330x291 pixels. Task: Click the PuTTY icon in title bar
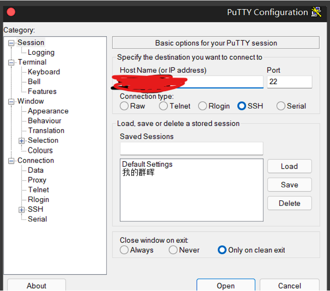coord(316,12)
